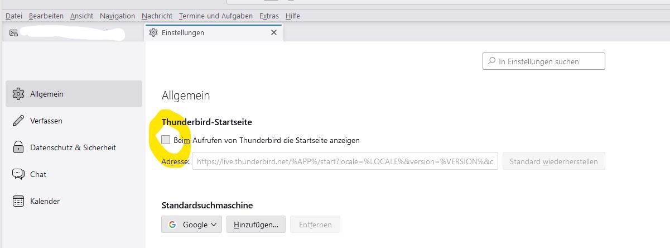Select the Chat category

pyautogui.click(x=74, y=174)
